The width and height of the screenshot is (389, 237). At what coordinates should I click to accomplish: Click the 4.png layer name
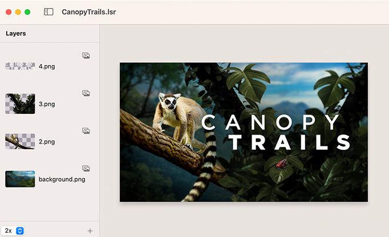click(47, 66)
